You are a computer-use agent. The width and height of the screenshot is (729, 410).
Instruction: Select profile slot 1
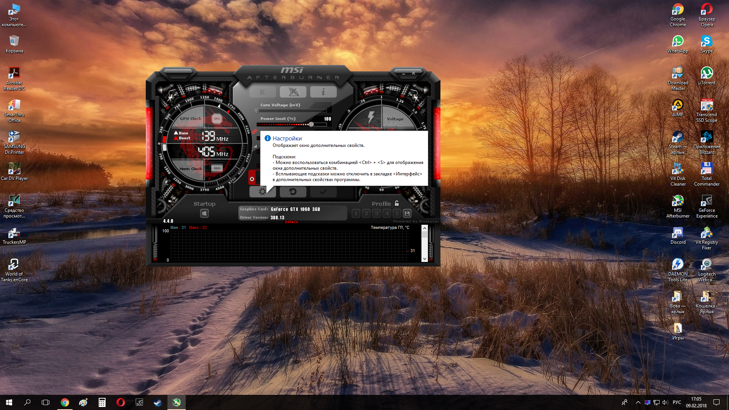coord(356,213)
